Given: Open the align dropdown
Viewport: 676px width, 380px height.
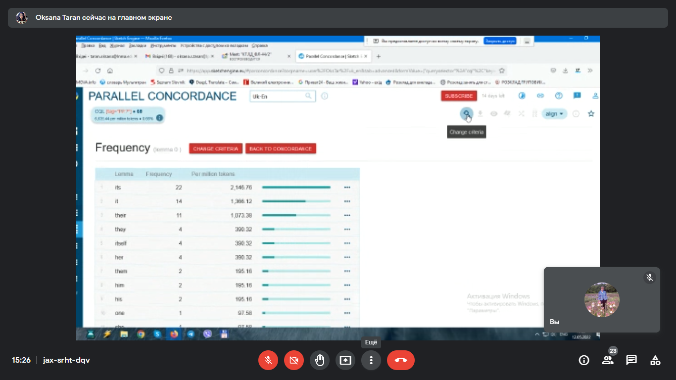Looking at the screenshot, I should pos(554,114).
